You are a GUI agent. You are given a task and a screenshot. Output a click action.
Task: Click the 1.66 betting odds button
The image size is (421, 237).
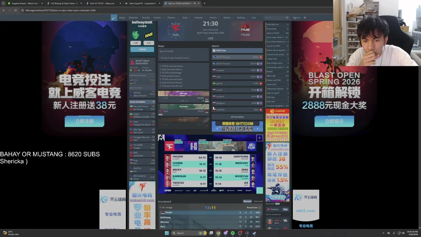pyautogui.click(x=136, y=43)
